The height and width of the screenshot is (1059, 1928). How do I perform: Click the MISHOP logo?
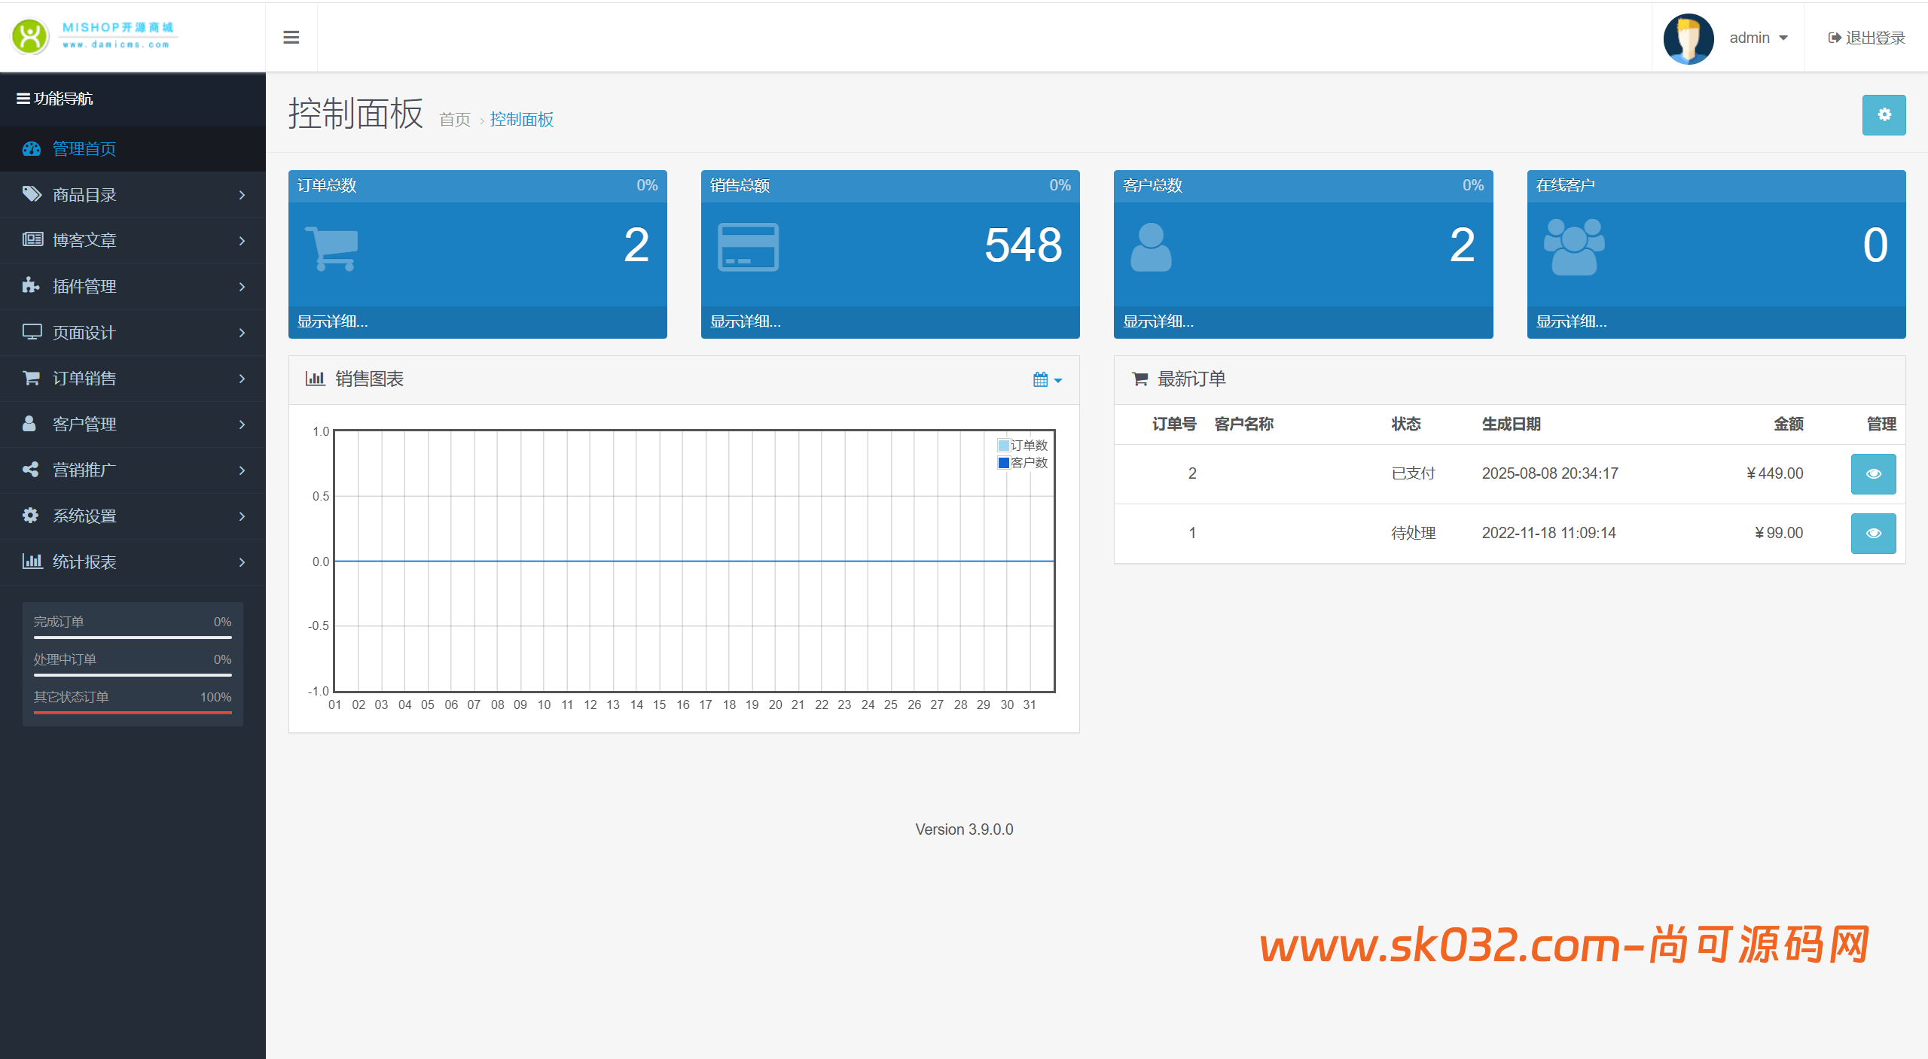click(94, 36)
